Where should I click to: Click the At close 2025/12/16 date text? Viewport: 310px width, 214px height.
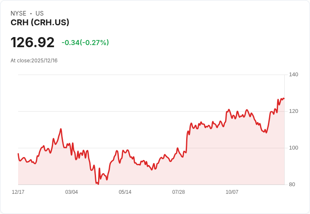[34, 61]
